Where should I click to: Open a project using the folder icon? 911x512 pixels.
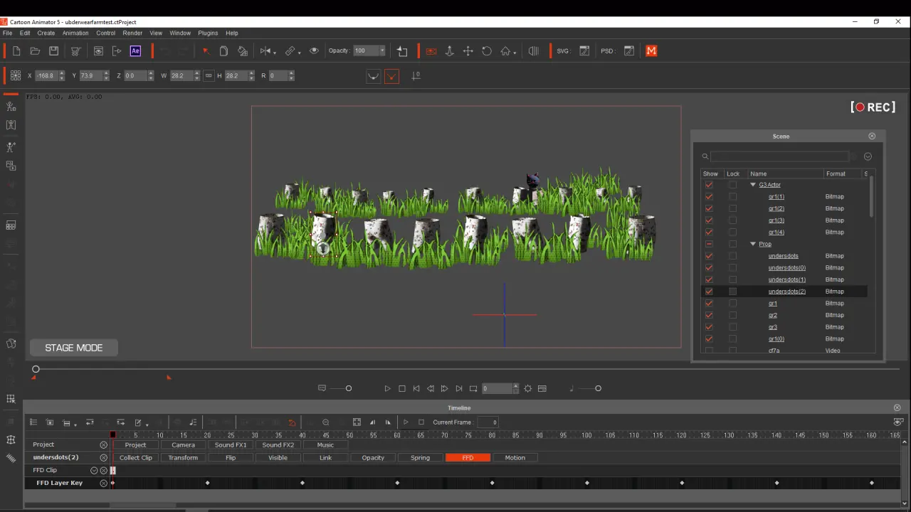click(x=35, y=51)
